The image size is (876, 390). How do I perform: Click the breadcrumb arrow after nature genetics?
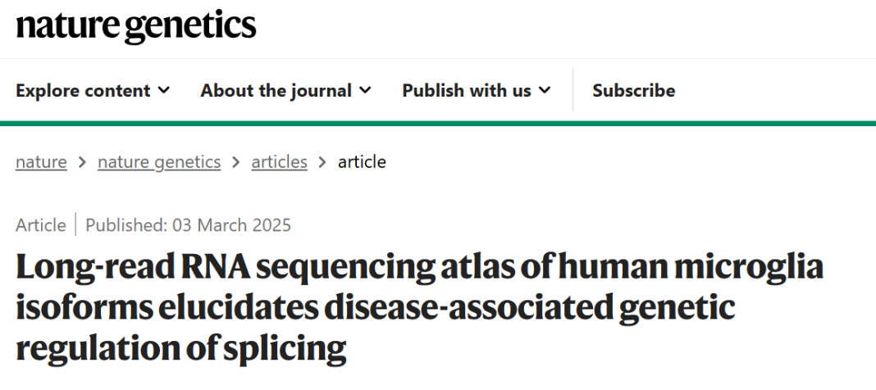[236, 162]
